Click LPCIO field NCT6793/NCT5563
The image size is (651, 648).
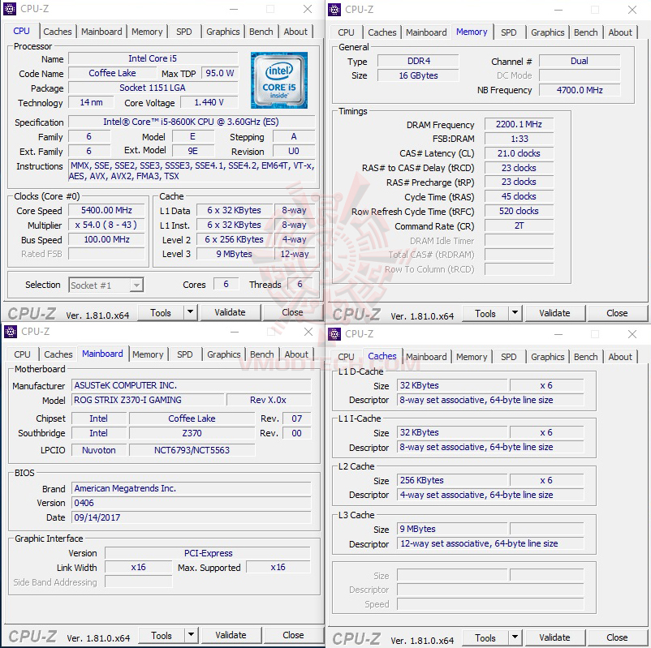(x=192, y=450)
